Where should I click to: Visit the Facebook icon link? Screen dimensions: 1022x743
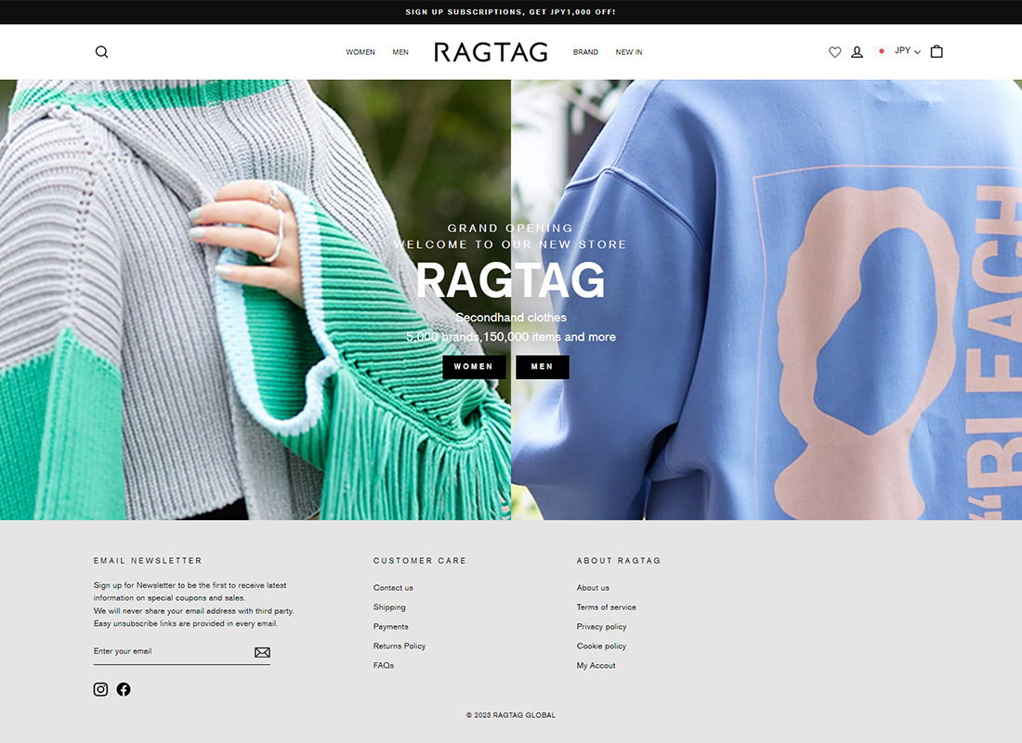tap(124, 689)
